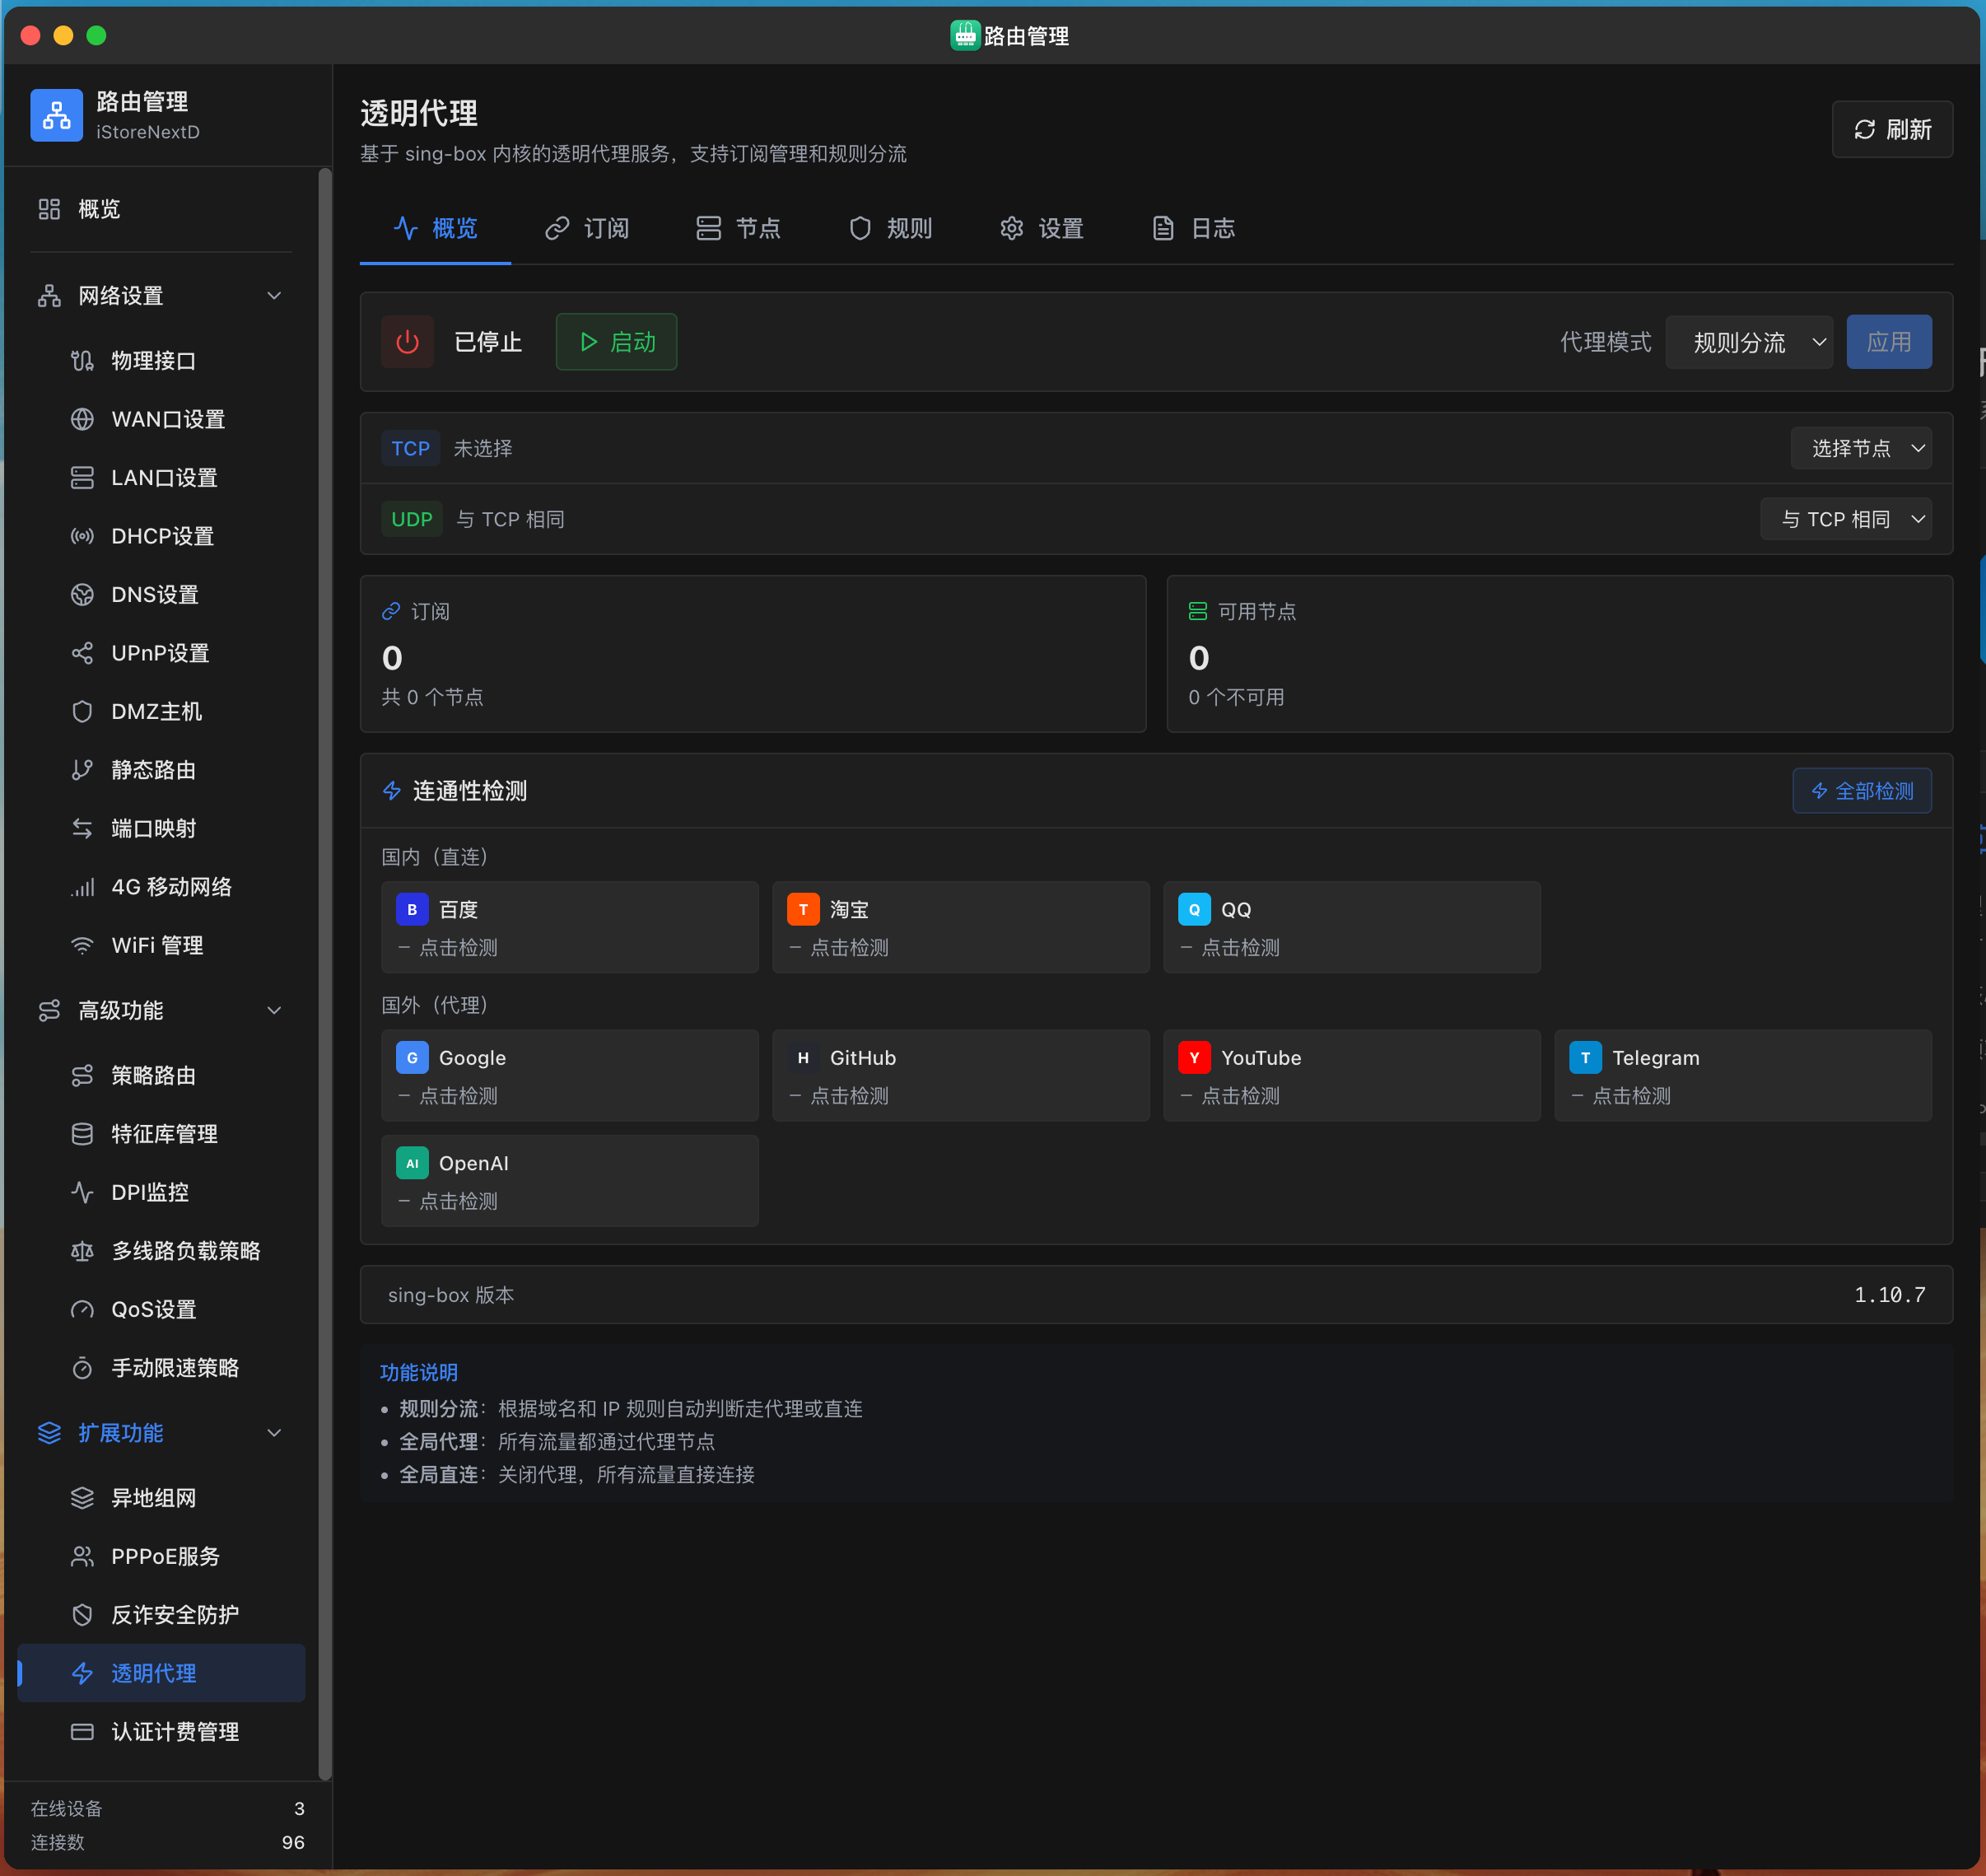Run 全部检测 connectivity check

coord(1861,791)
